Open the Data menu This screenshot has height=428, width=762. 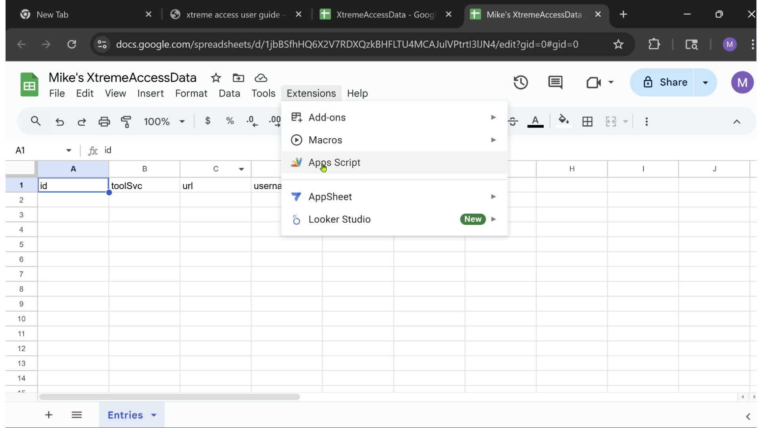pyautogui.click(x=229, y=93)
